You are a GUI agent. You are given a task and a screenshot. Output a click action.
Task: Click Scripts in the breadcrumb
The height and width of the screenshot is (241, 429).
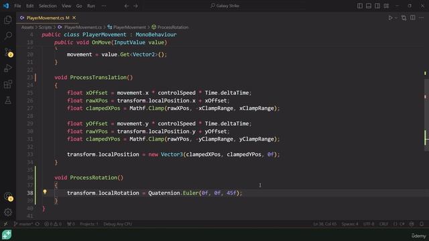coord(45,27)
